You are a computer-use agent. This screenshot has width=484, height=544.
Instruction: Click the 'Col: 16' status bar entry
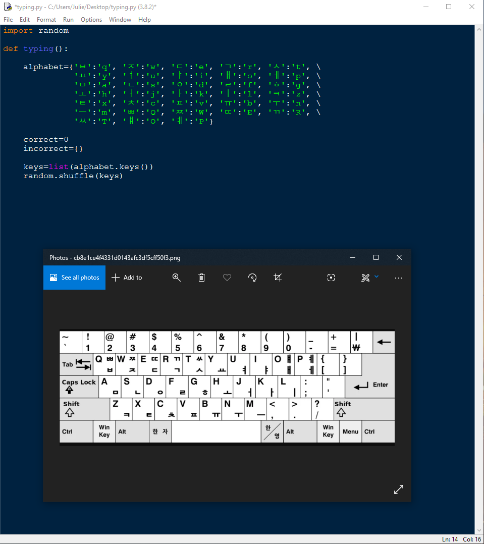[472, 539]
